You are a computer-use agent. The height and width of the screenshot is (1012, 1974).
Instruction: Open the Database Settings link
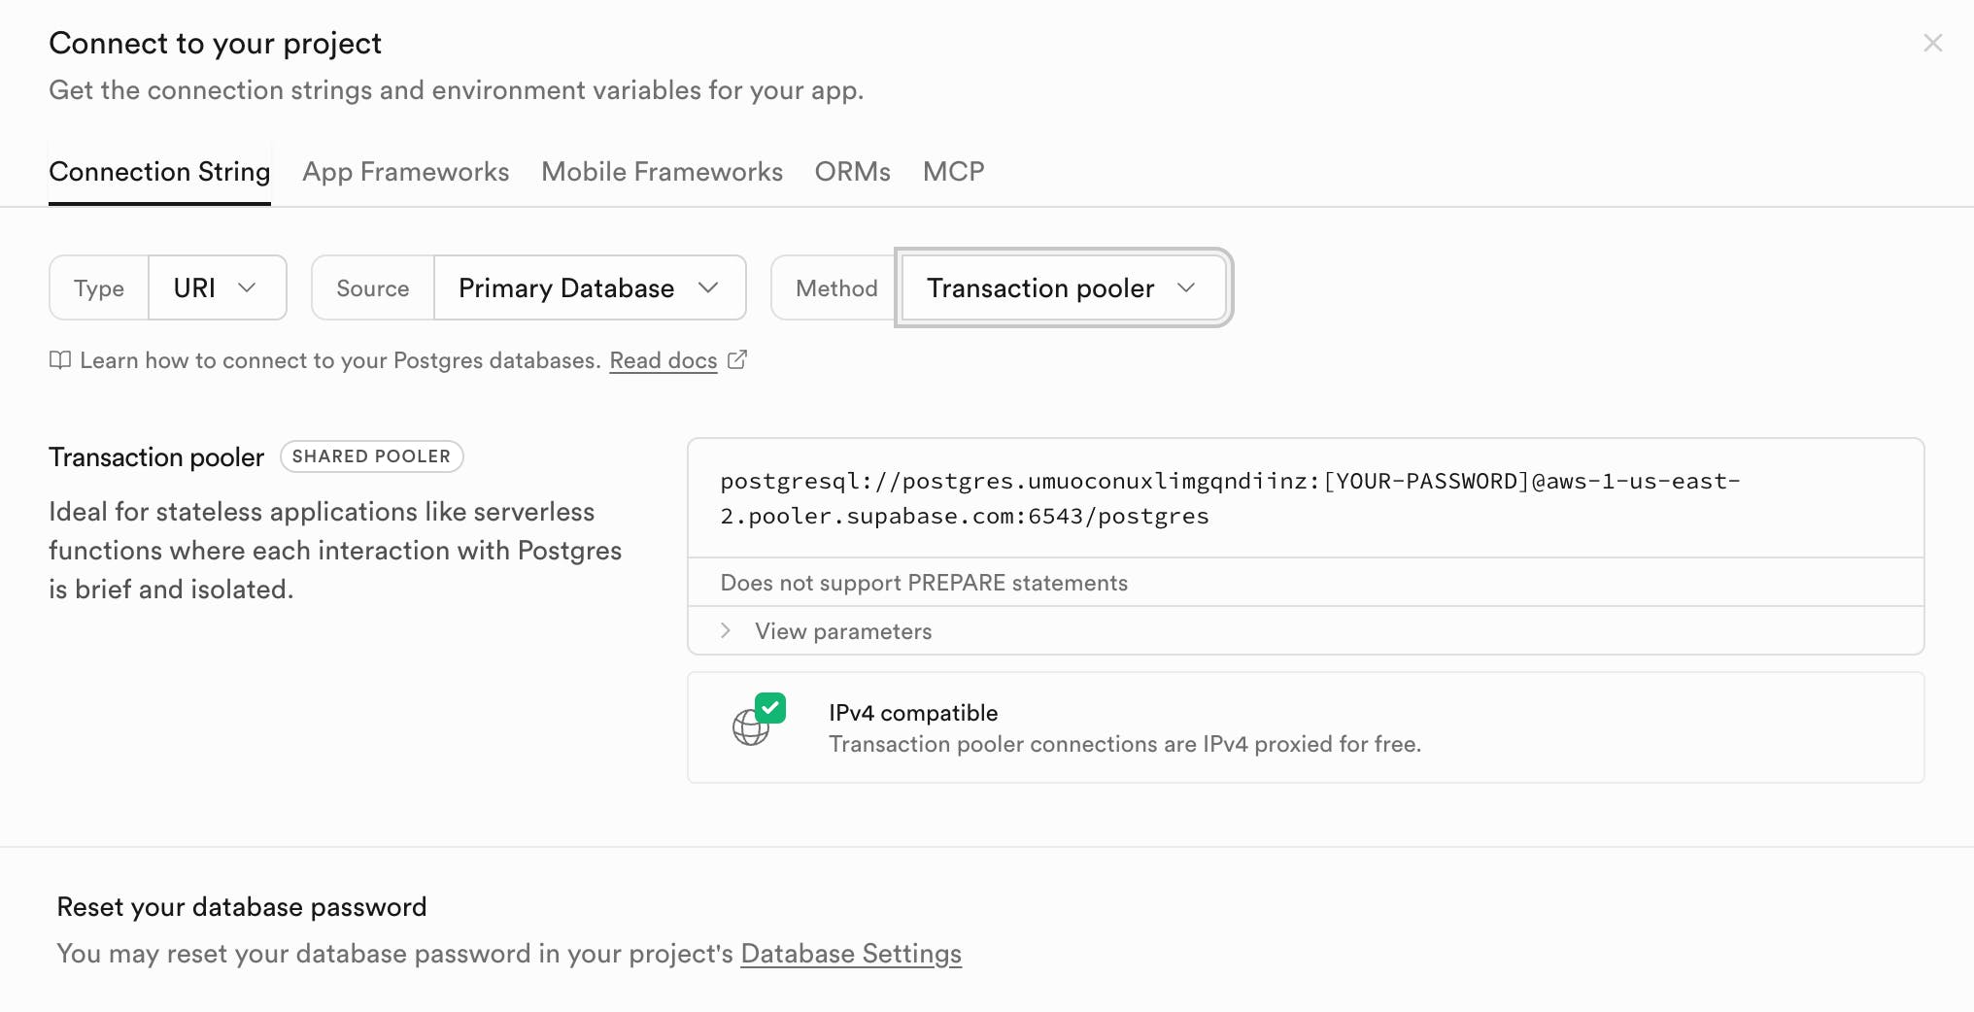click(x=851, y=954)
